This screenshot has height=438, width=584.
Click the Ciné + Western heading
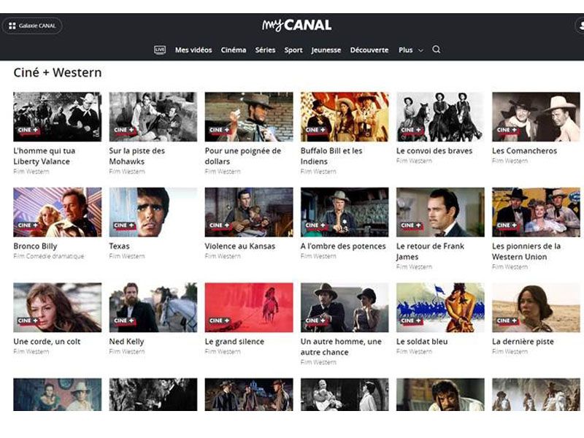pos(58,72)
